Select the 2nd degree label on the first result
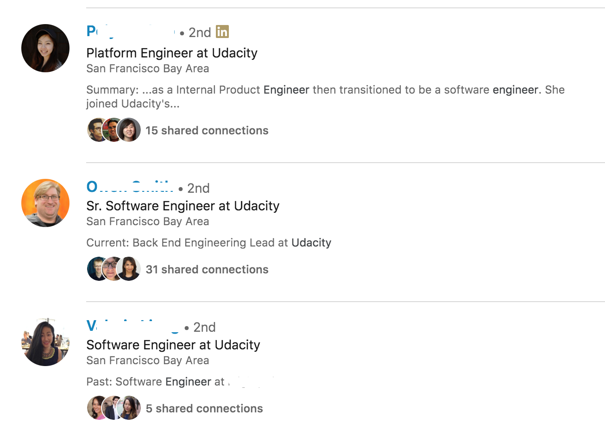The width and height of the screenshot is (605, 430). (199, 32)
